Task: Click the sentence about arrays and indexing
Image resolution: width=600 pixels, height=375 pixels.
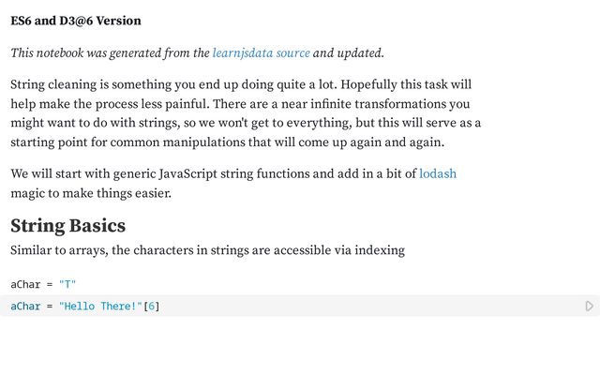Action: pyautogui.click(x=208, y=250)
